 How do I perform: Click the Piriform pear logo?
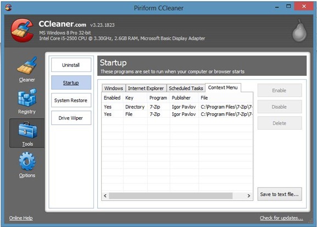299,31
